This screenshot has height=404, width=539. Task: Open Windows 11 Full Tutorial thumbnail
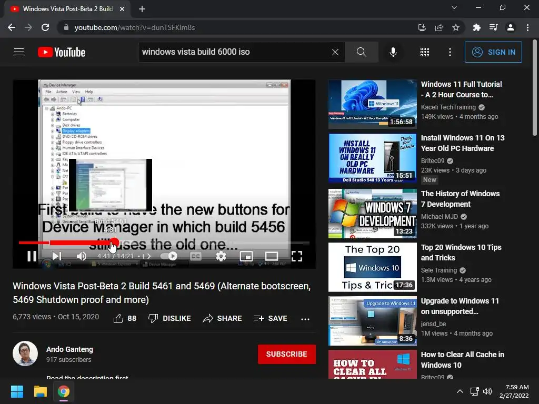[x=372, y=105]
